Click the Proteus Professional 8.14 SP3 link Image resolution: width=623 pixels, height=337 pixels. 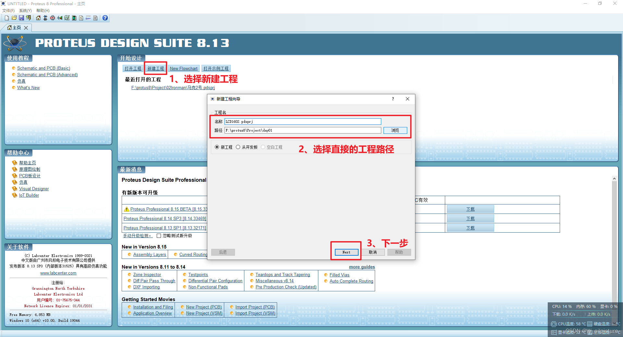(x=165, y=218)
